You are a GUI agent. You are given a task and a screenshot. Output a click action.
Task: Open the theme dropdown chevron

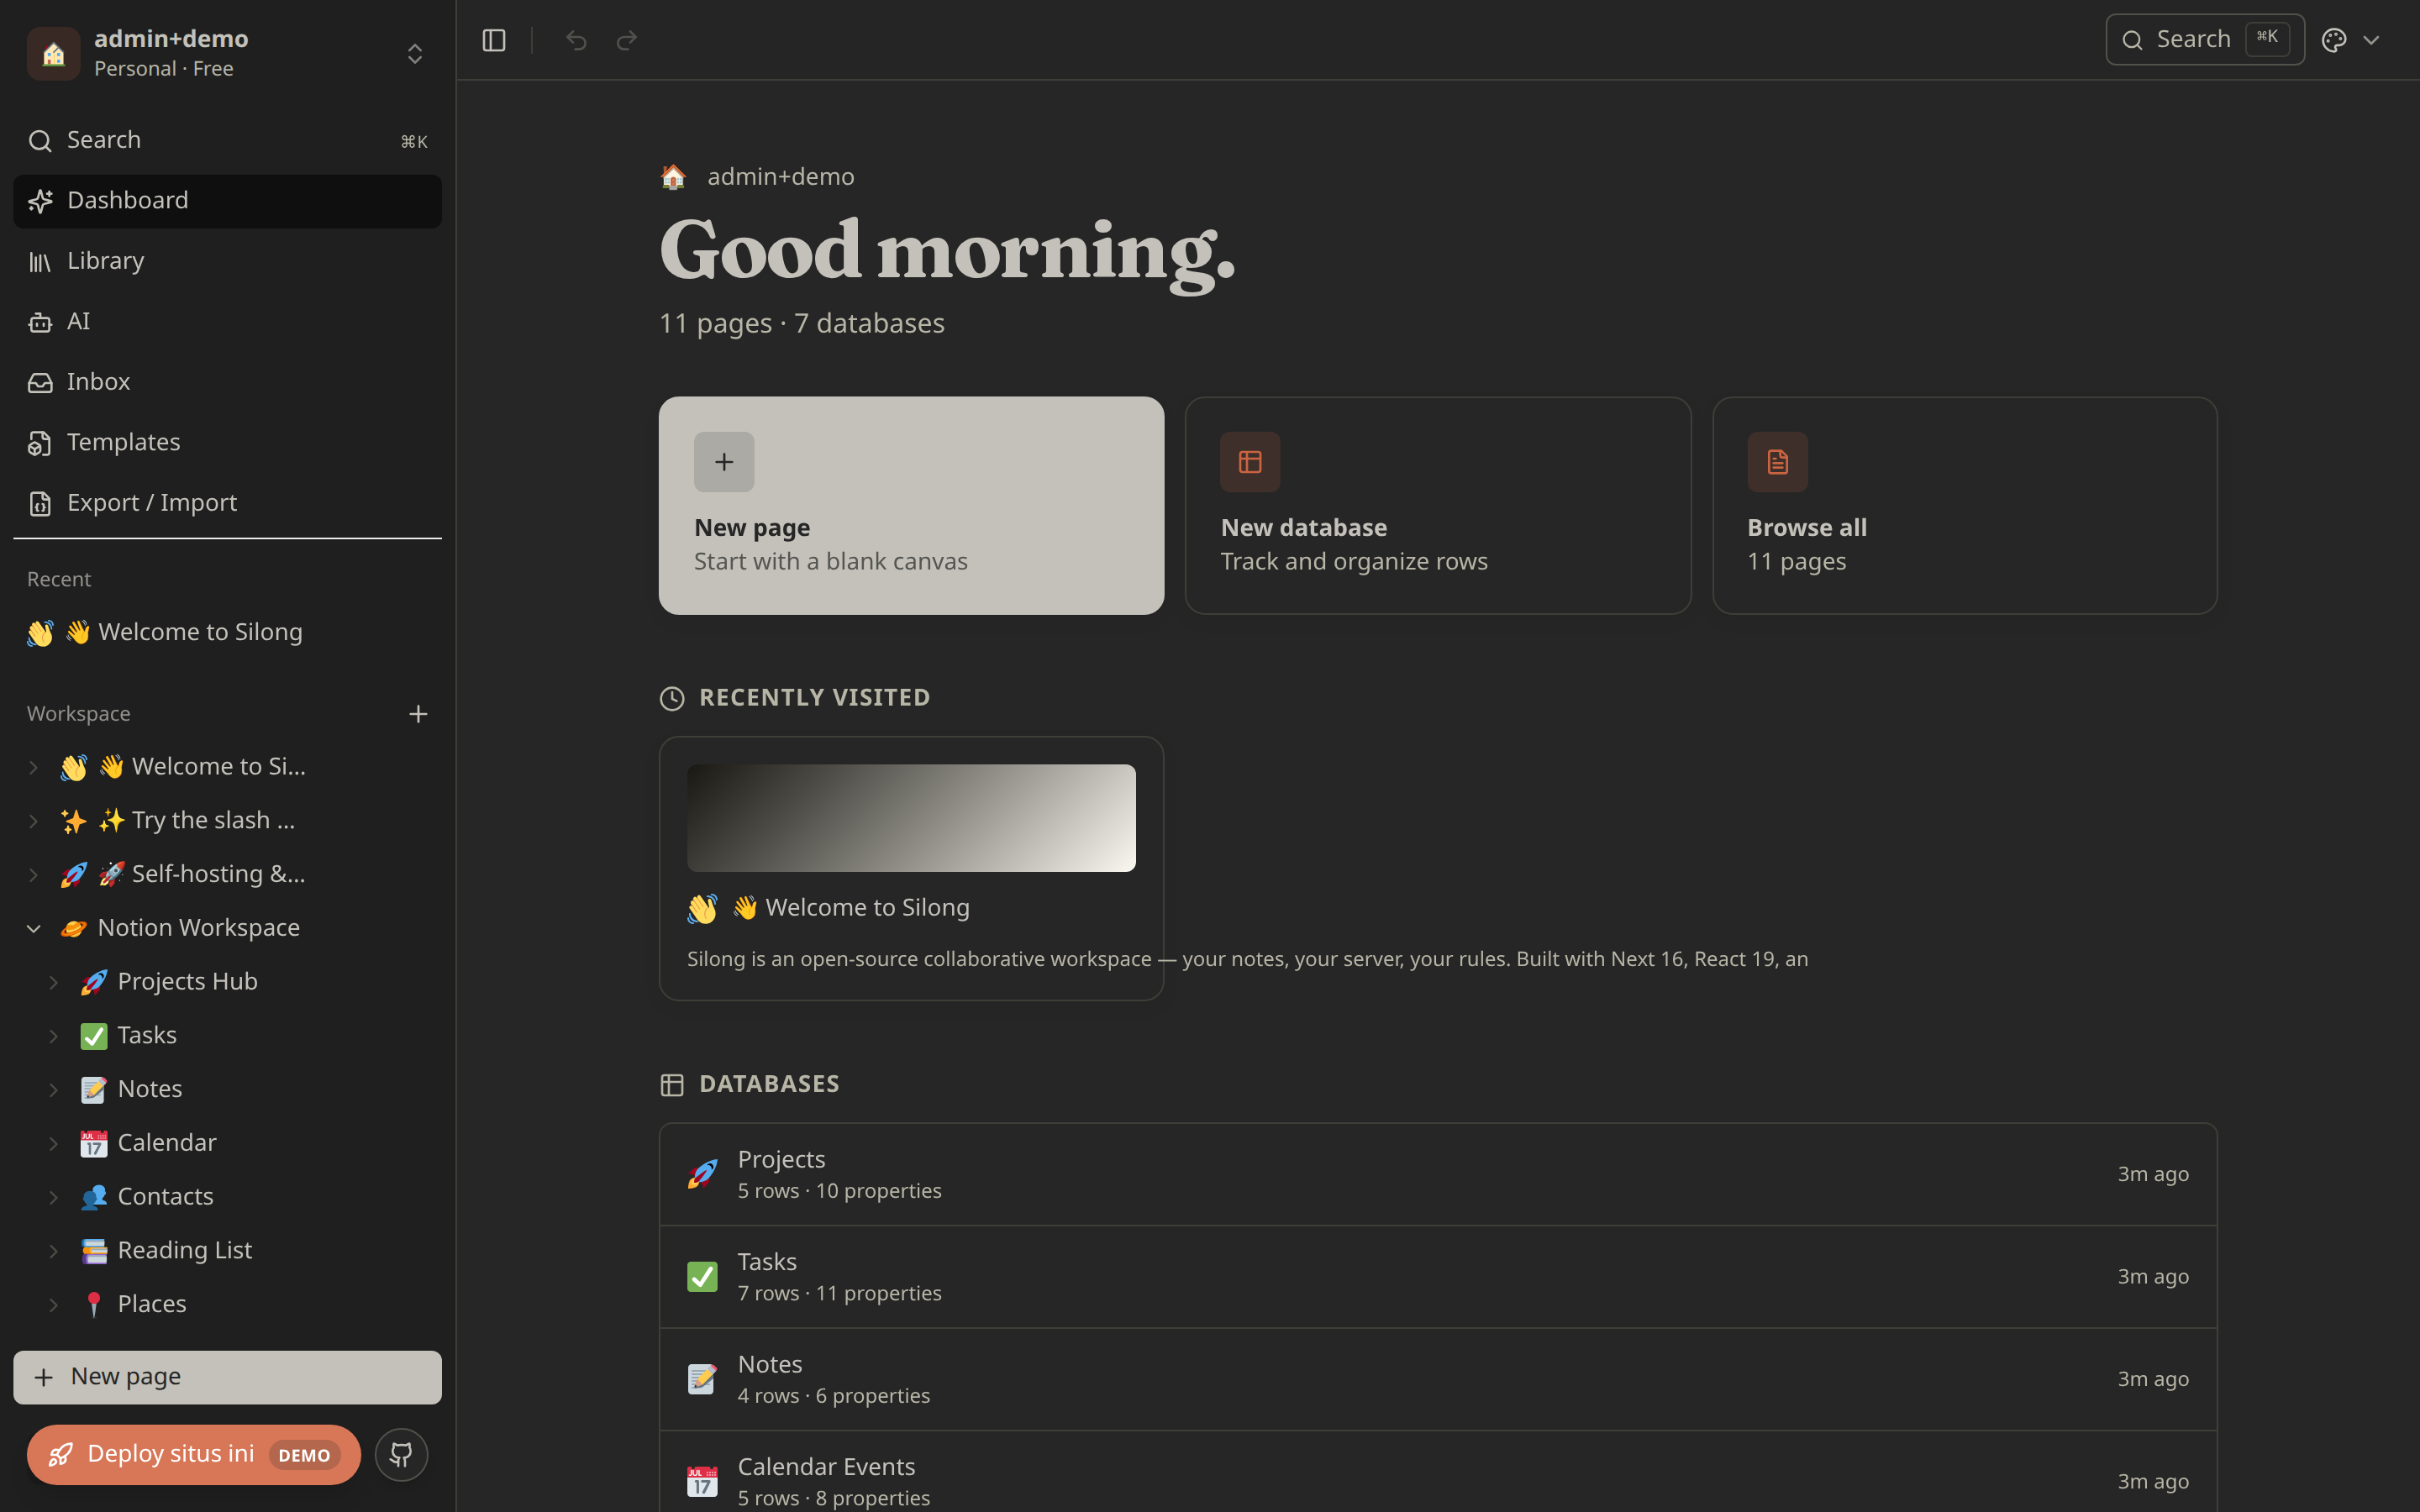[x=2371, y=40]
